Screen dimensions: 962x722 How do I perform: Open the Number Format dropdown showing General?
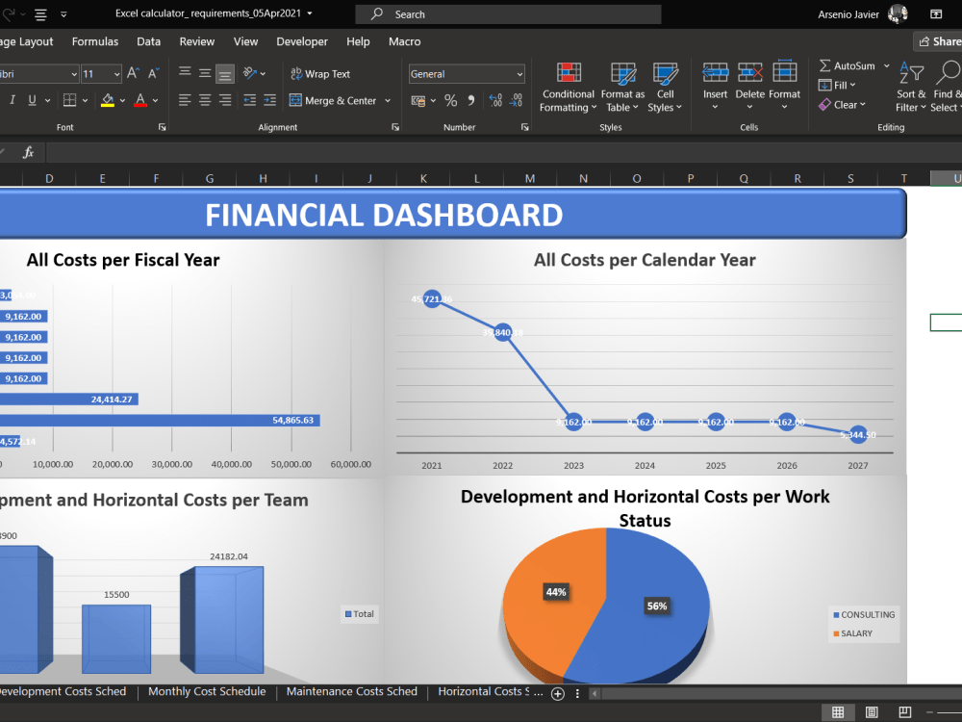pyautogui.click(x=466, y=73)
